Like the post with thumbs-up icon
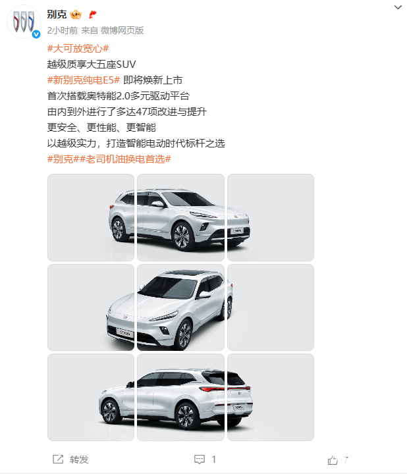 [x=333, y=460]
